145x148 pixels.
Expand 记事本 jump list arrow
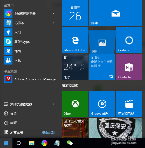53,23
